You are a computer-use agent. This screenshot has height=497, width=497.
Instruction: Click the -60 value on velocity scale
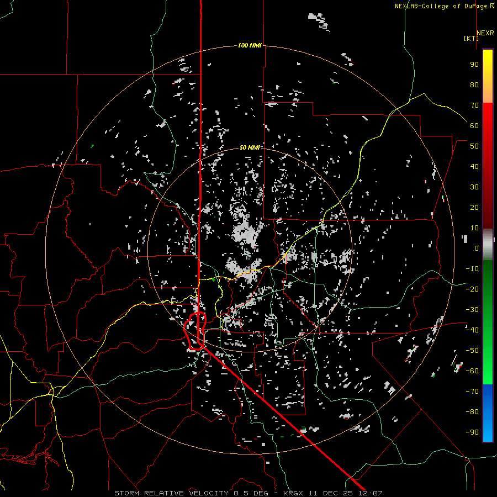(472, 371)
